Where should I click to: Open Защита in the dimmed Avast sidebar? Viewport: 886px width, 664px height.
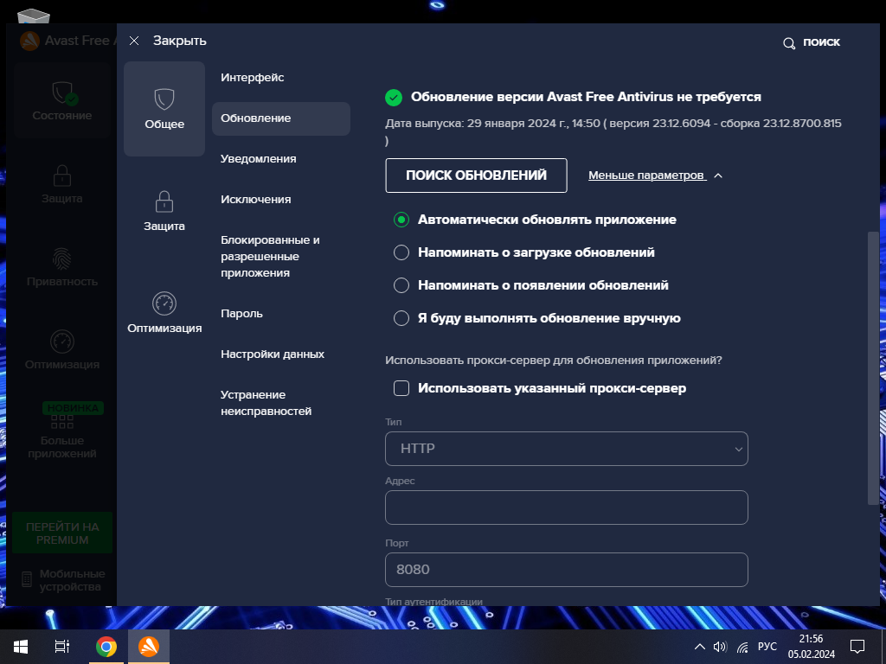(x=62, y=184)
